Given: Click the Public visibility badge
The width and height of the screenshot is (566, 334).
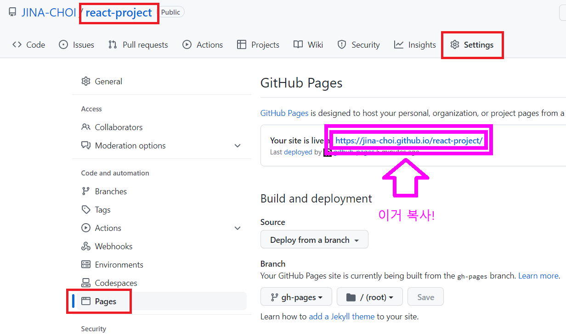Looking at the screenshot, I should click(170, 12).
